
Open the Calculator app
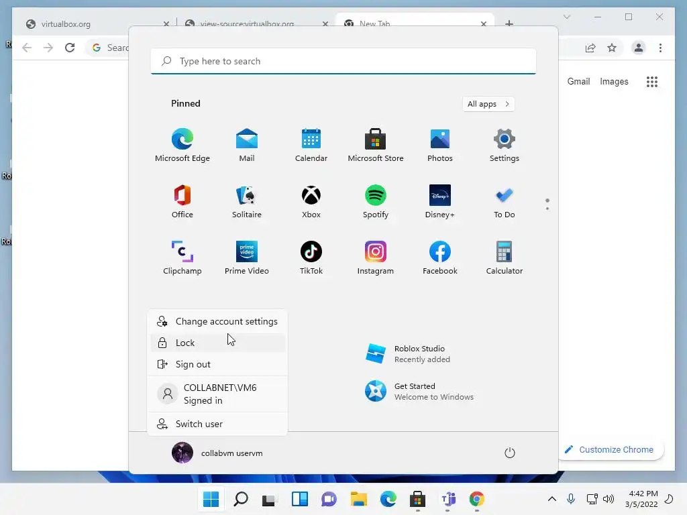click(505, 258)
